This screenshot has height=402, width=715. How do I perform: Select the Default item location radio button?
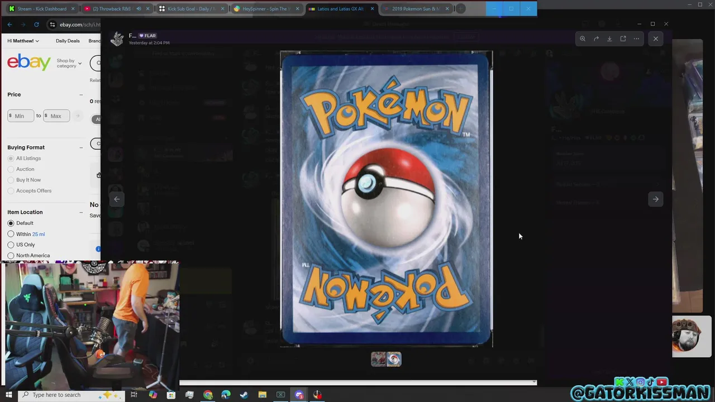(x=11, y=223)
